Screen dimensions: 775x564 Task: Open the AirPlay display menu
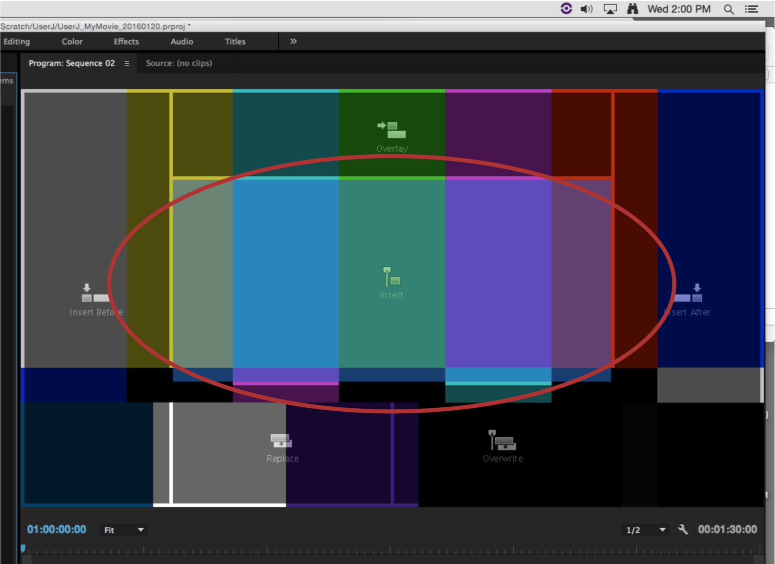point(610,9)
